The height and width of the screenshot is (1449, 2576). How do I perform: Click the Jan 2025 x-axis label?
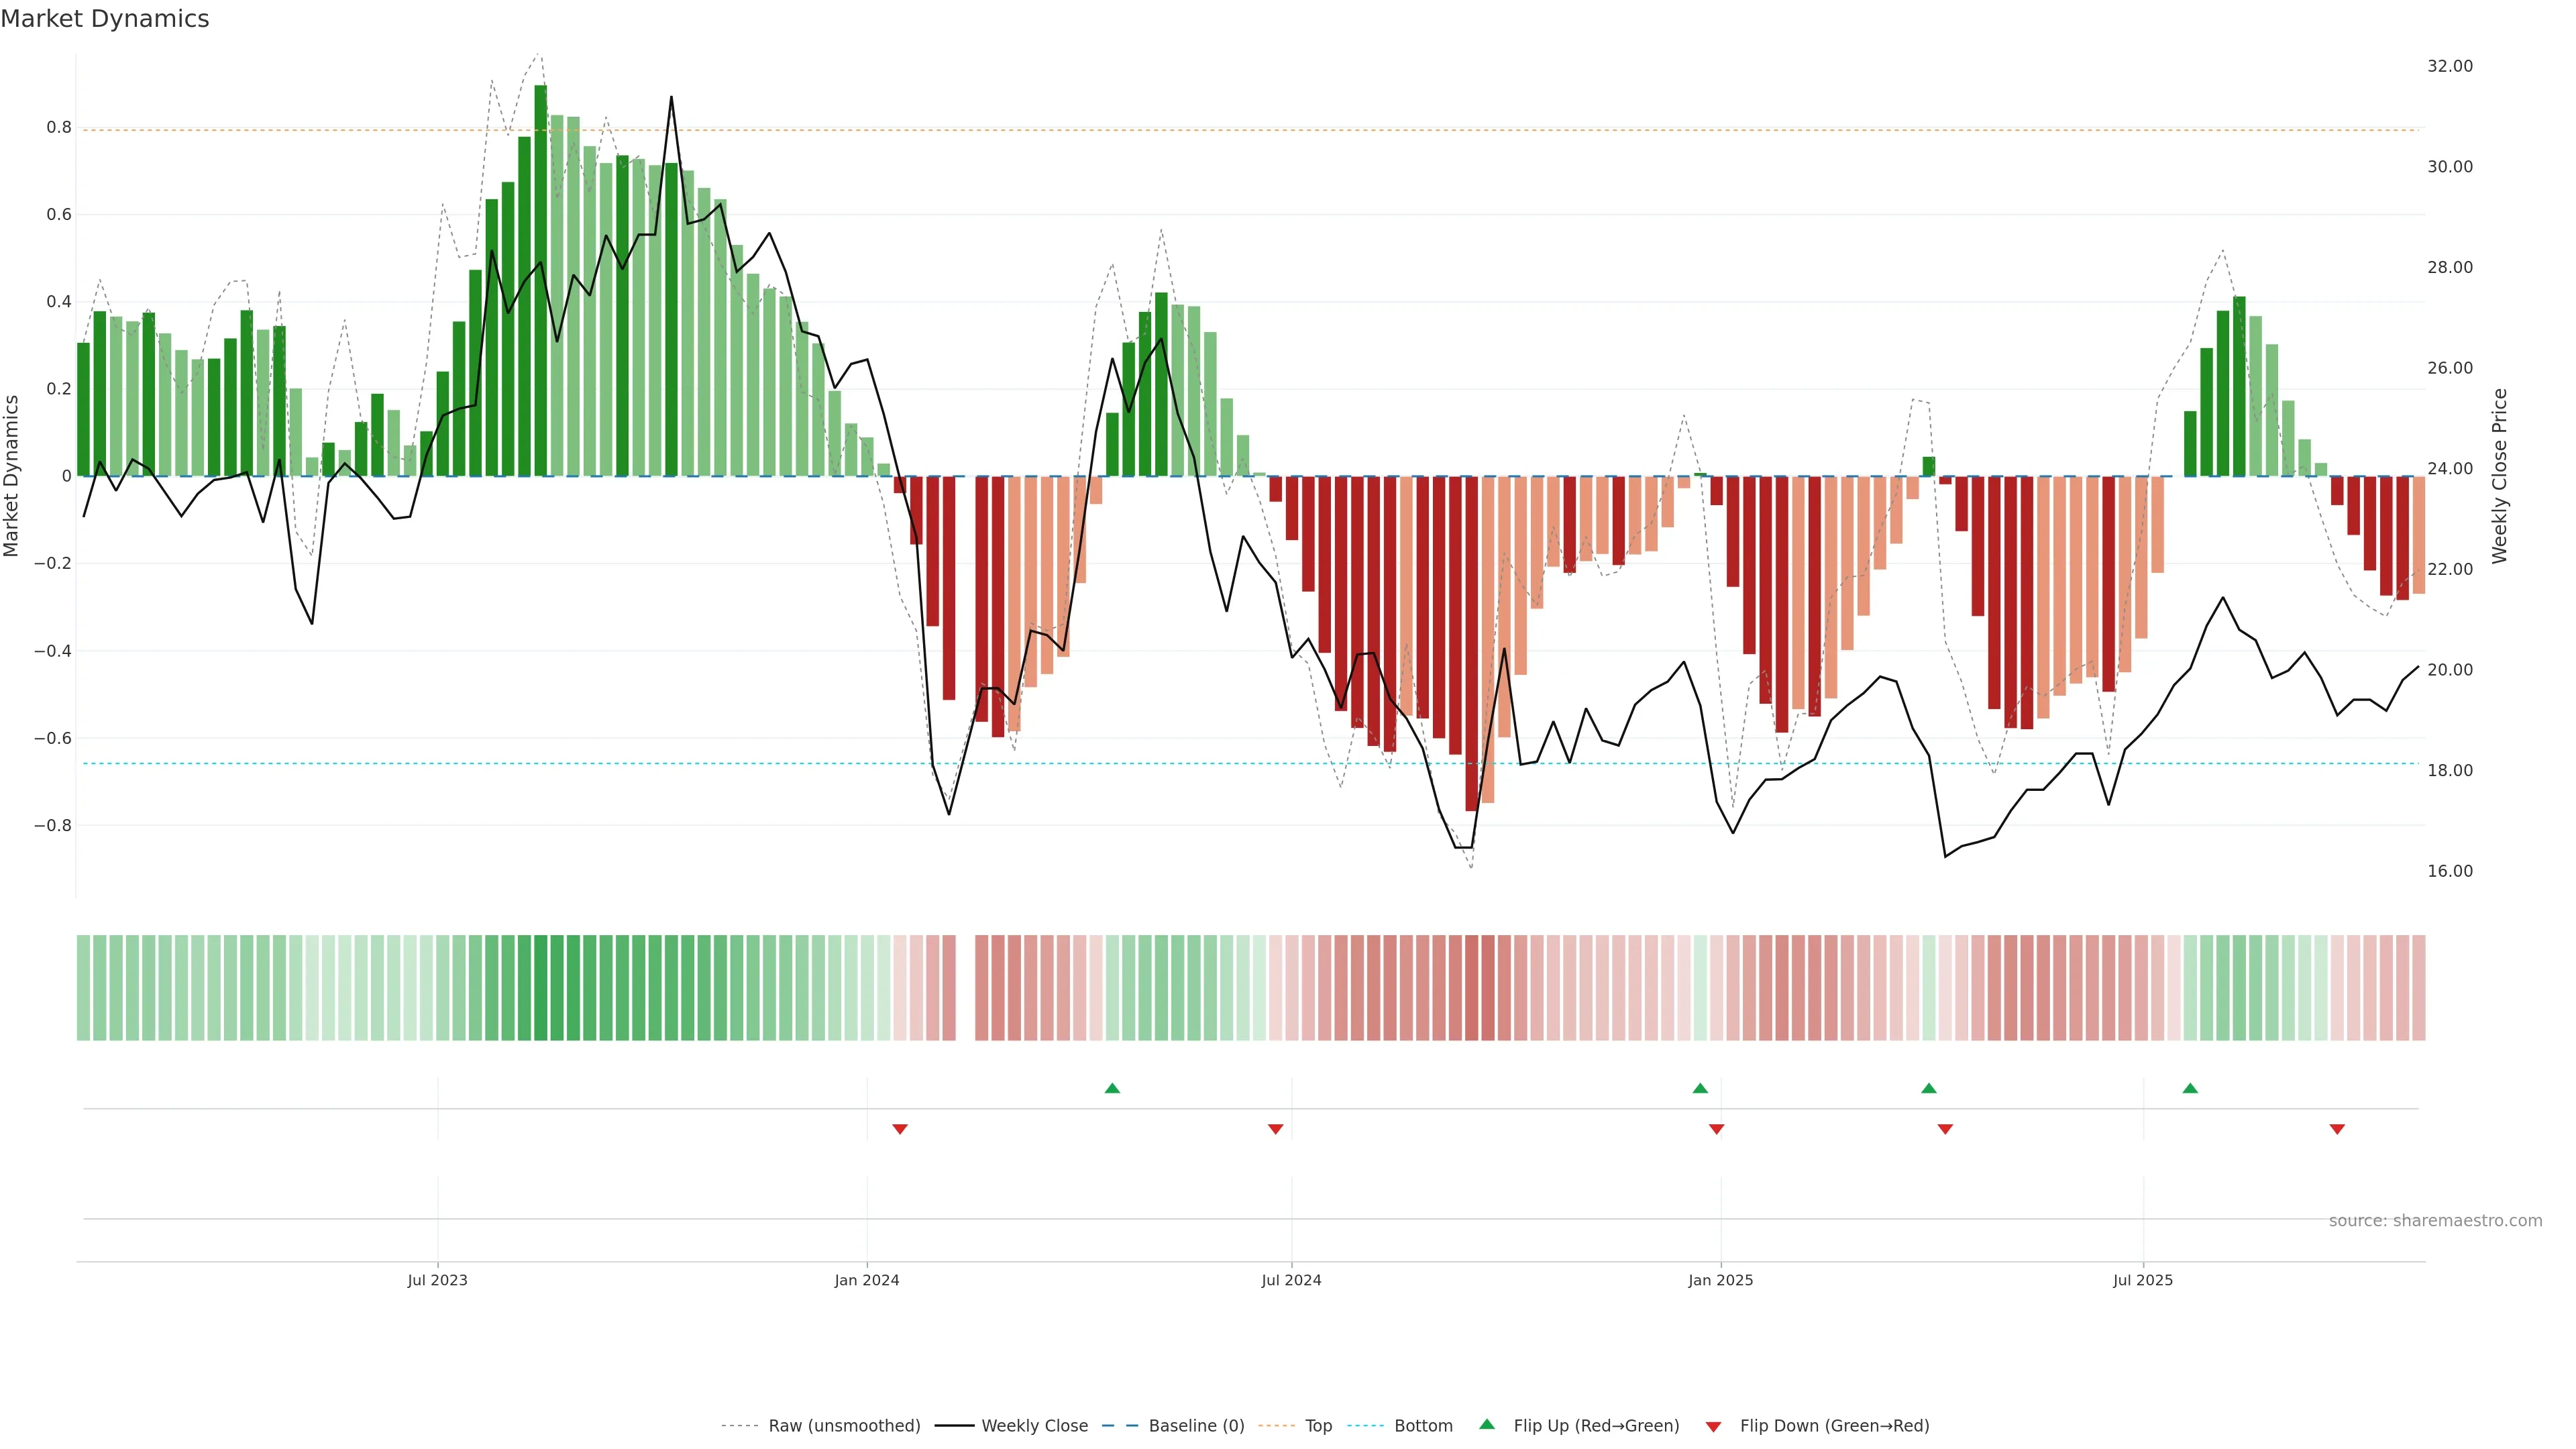point(1720,1280)
